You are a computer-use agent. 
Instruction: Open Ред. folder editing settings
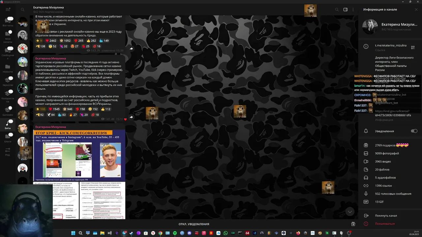[x=8, y=152]
